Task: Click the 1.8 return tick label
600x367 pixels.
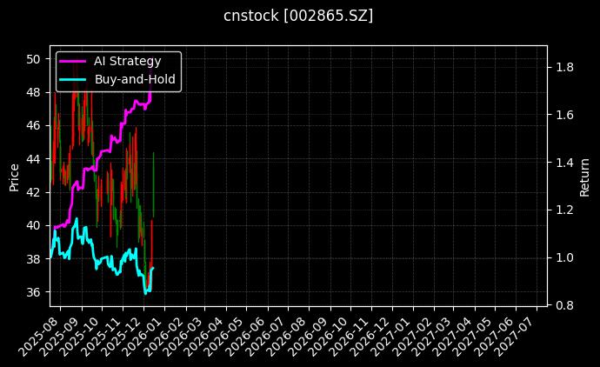Action: (x=563, y=68)
